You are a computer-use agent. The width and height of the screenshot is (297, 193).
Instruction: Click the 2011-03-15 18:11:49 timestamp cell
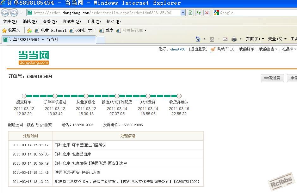pyautogui.click(x=30, y=173)
